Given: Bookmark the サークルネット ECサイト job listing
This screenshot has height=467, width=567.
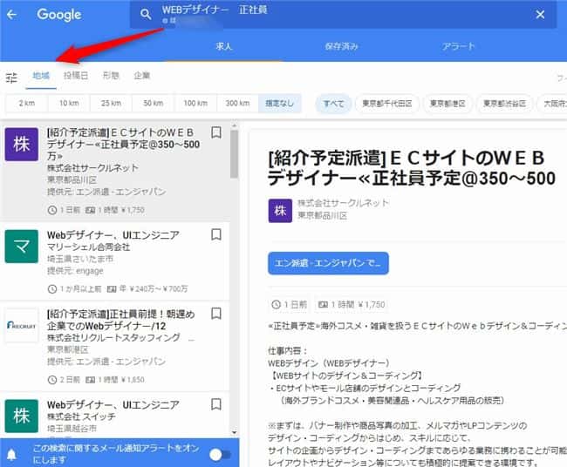Looking at the screenshot, I should [x=216, y=133].
